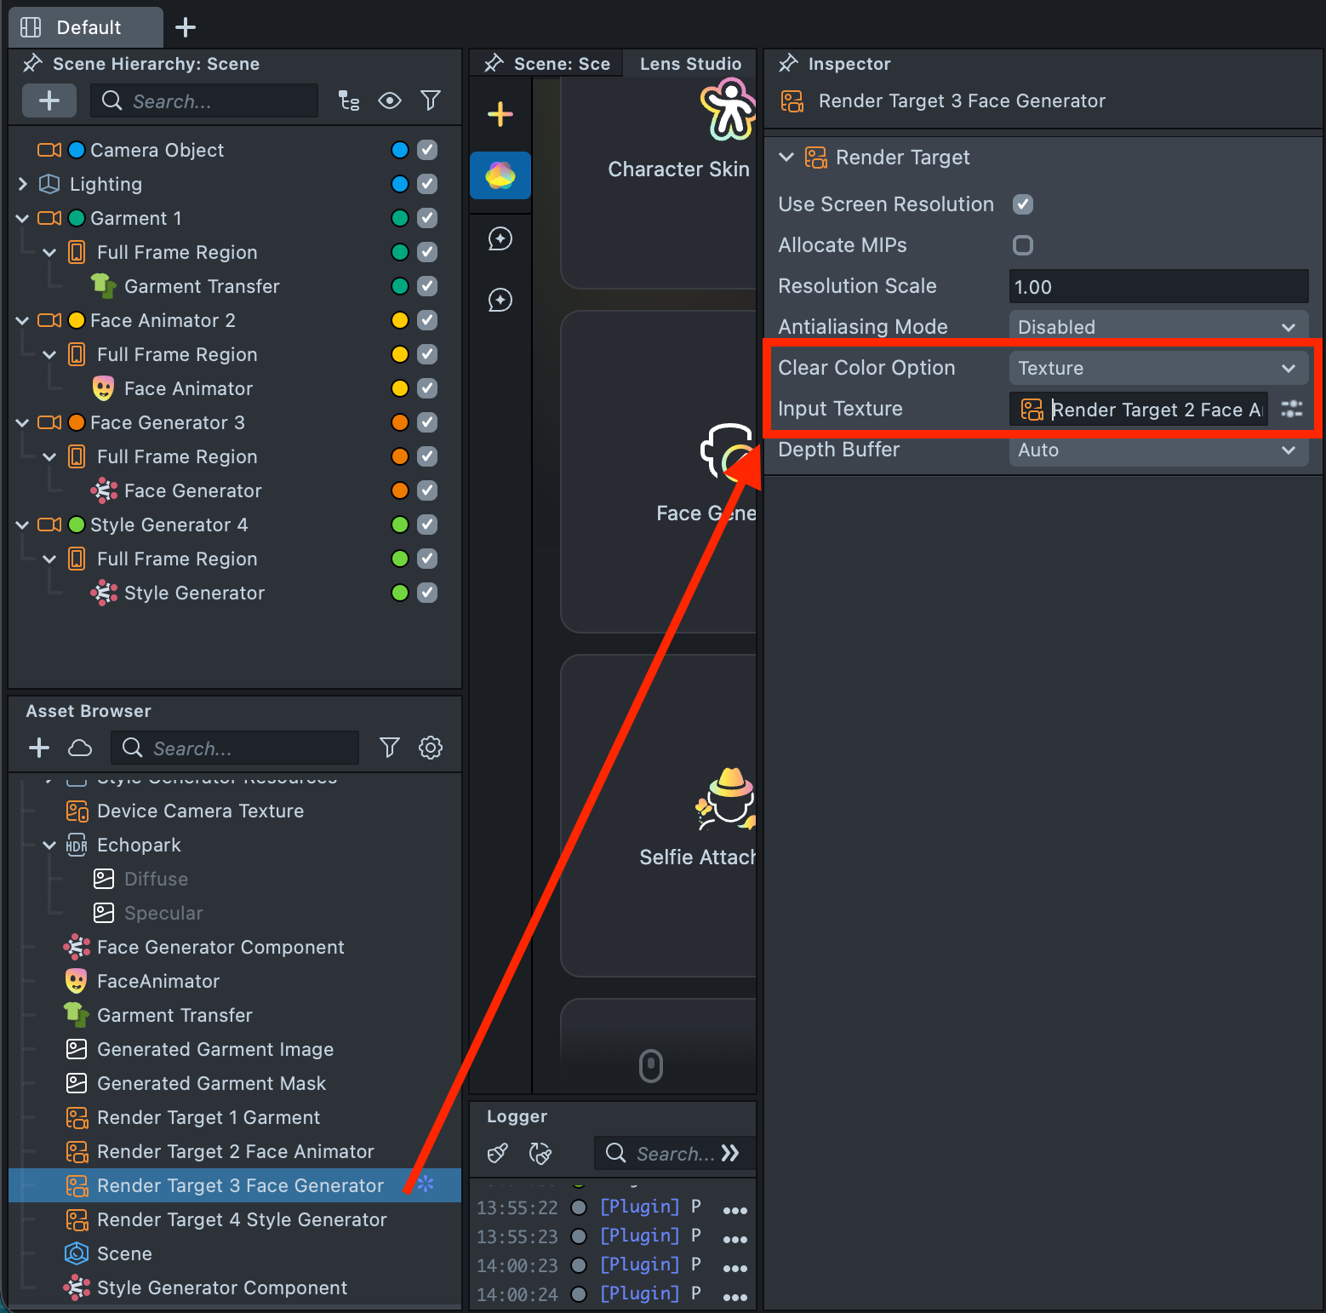The image size is (1326, 1313).
Task: Click the Asset Browser search field
Action: pyautogui.click(x=235, y=748)
